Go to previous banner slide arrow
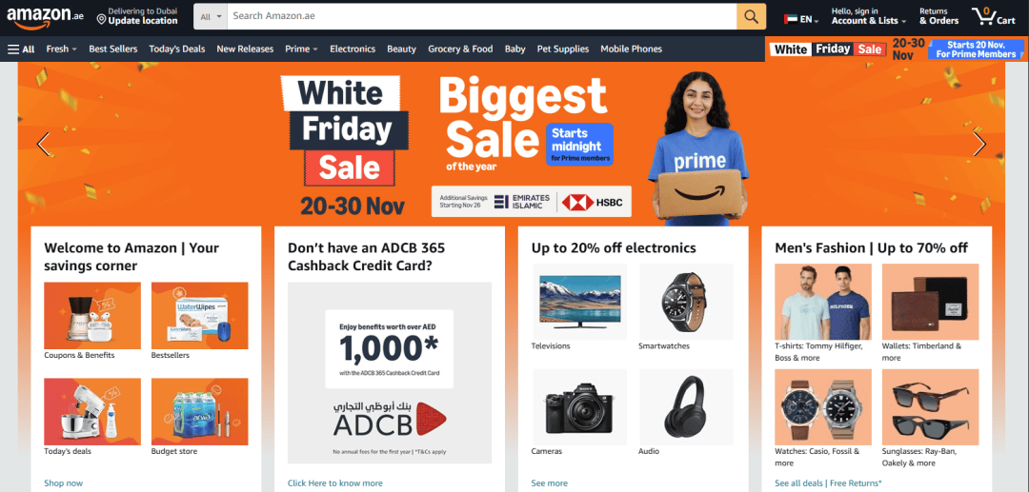 click(x=44, y=144)
